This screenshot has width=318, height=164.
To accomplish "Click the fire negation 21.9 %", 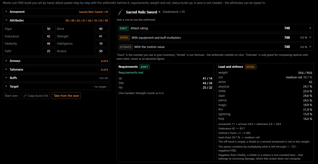I will pos(307,109).
